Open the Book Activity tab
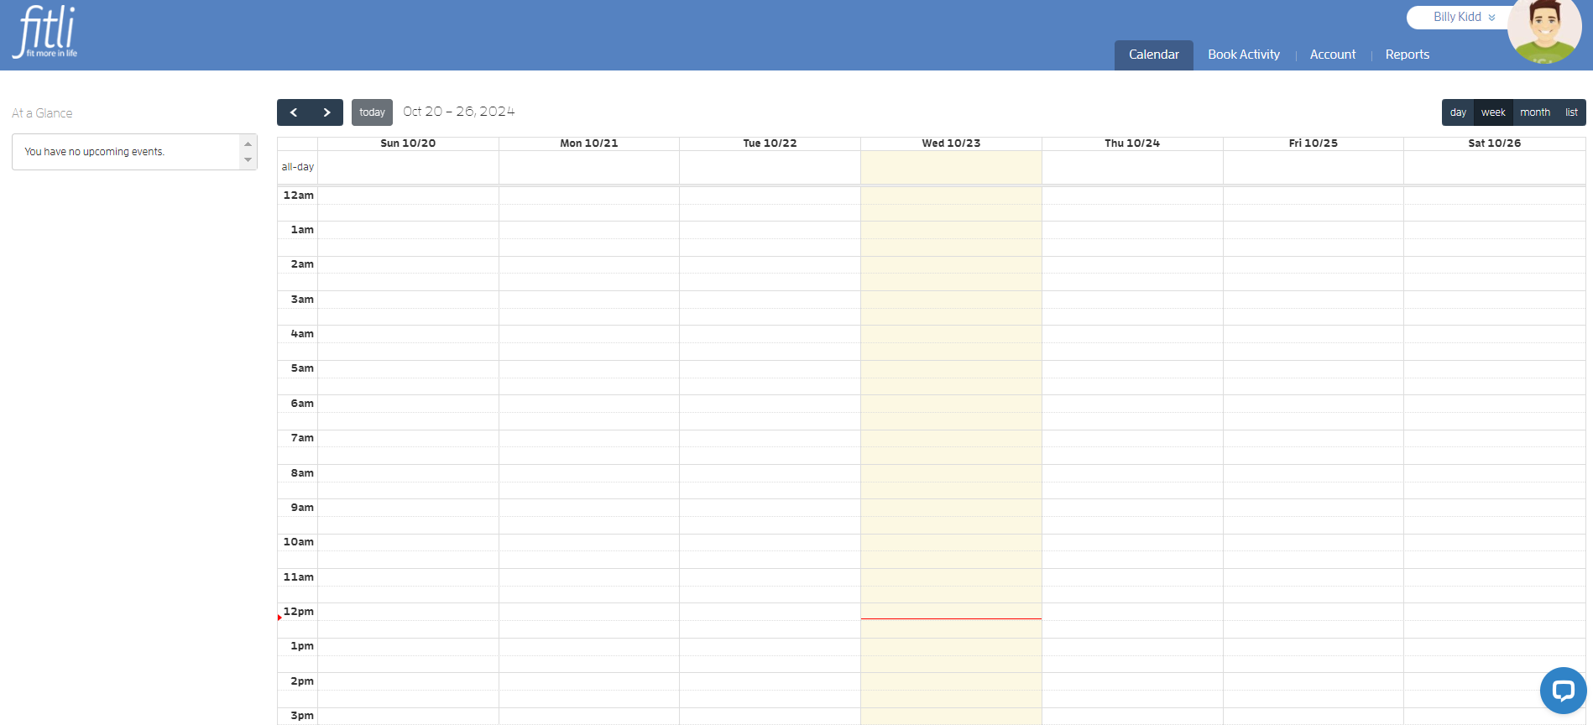 click(1244, 55)
